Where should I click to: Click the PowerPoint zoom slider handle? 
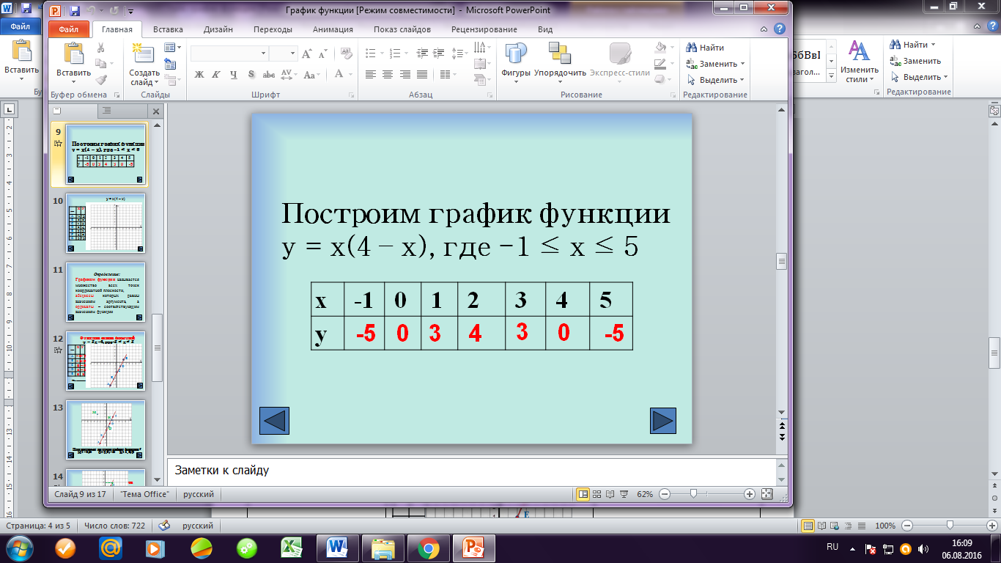[x=693, y=494]
